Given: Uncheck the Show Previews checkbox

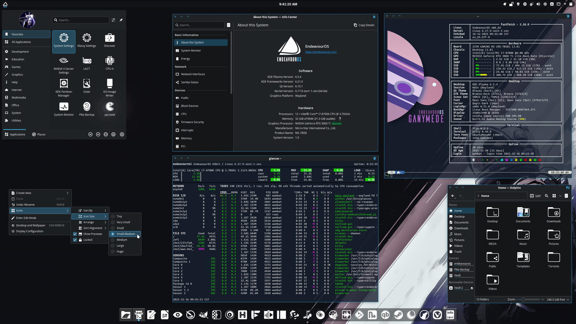Looking at the screenshot, I should 75,234.
